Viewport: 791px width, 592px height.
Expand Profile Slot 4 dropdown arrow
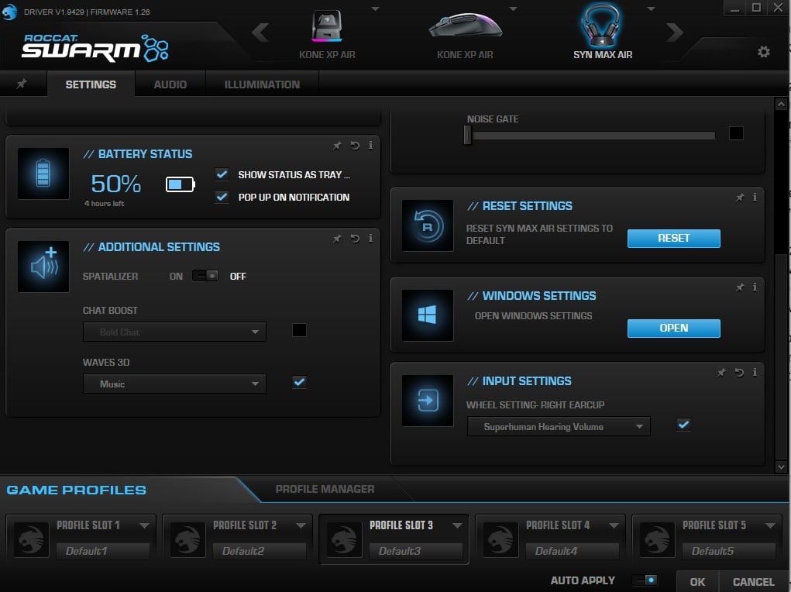[614, 525]
